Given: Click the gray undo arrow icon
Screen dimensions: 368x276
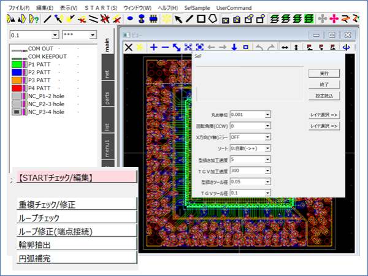Looking at the screenshot, I should click(258, 47).
